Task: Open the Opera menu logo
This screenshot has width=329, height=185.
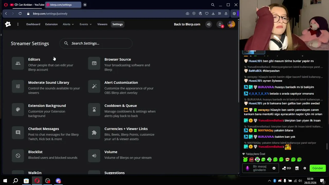Action: tap(6, 5)
